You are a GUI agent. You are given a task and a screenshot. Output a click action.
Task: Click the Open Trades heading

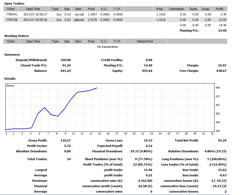(x=14, y=4)
